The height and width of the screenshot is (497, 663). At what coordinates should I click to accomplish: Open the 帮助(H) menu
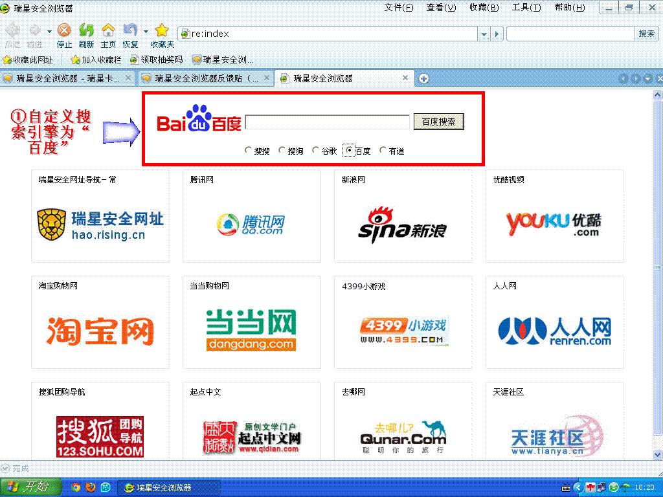[x=570, y=8]
